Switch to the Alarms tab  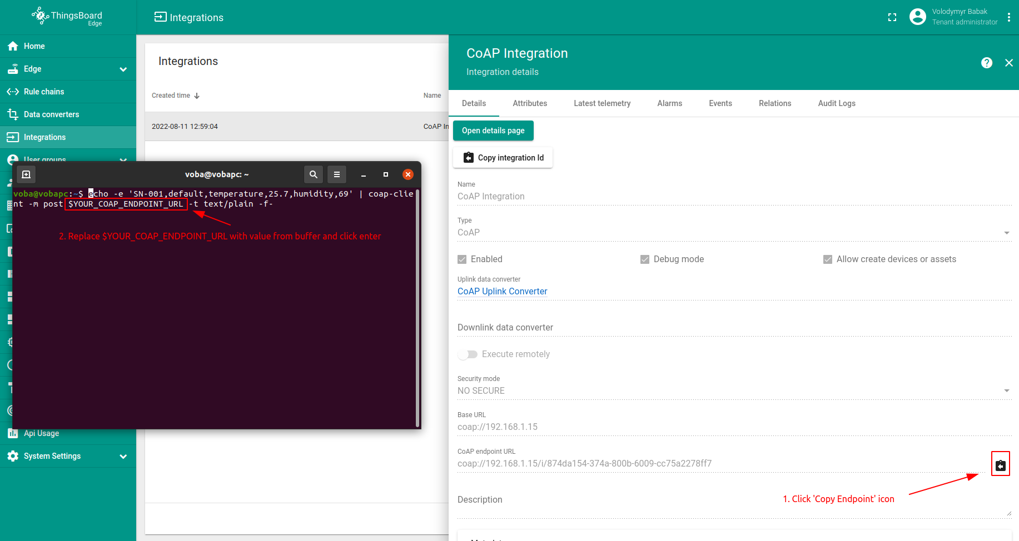670,103
